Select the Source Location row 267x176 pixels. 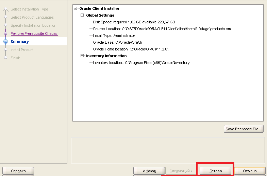(162, 29)
